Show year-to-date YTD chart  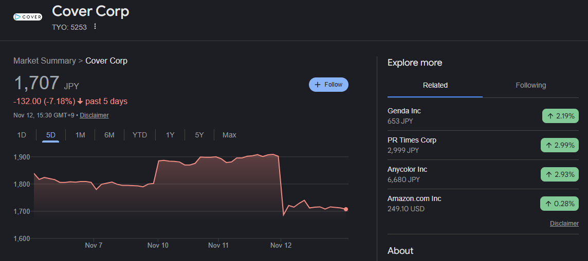[x=140, y=135]
